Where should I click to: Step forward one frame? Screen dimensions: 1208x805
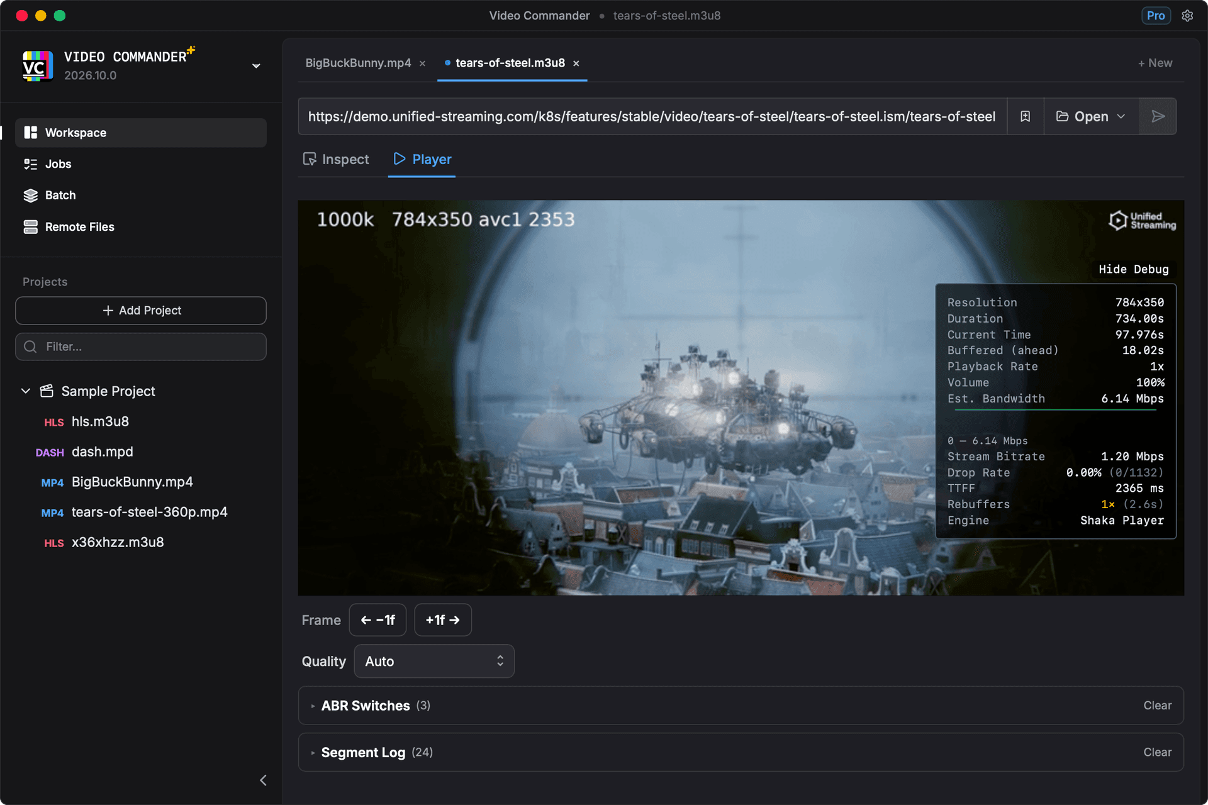443,620
